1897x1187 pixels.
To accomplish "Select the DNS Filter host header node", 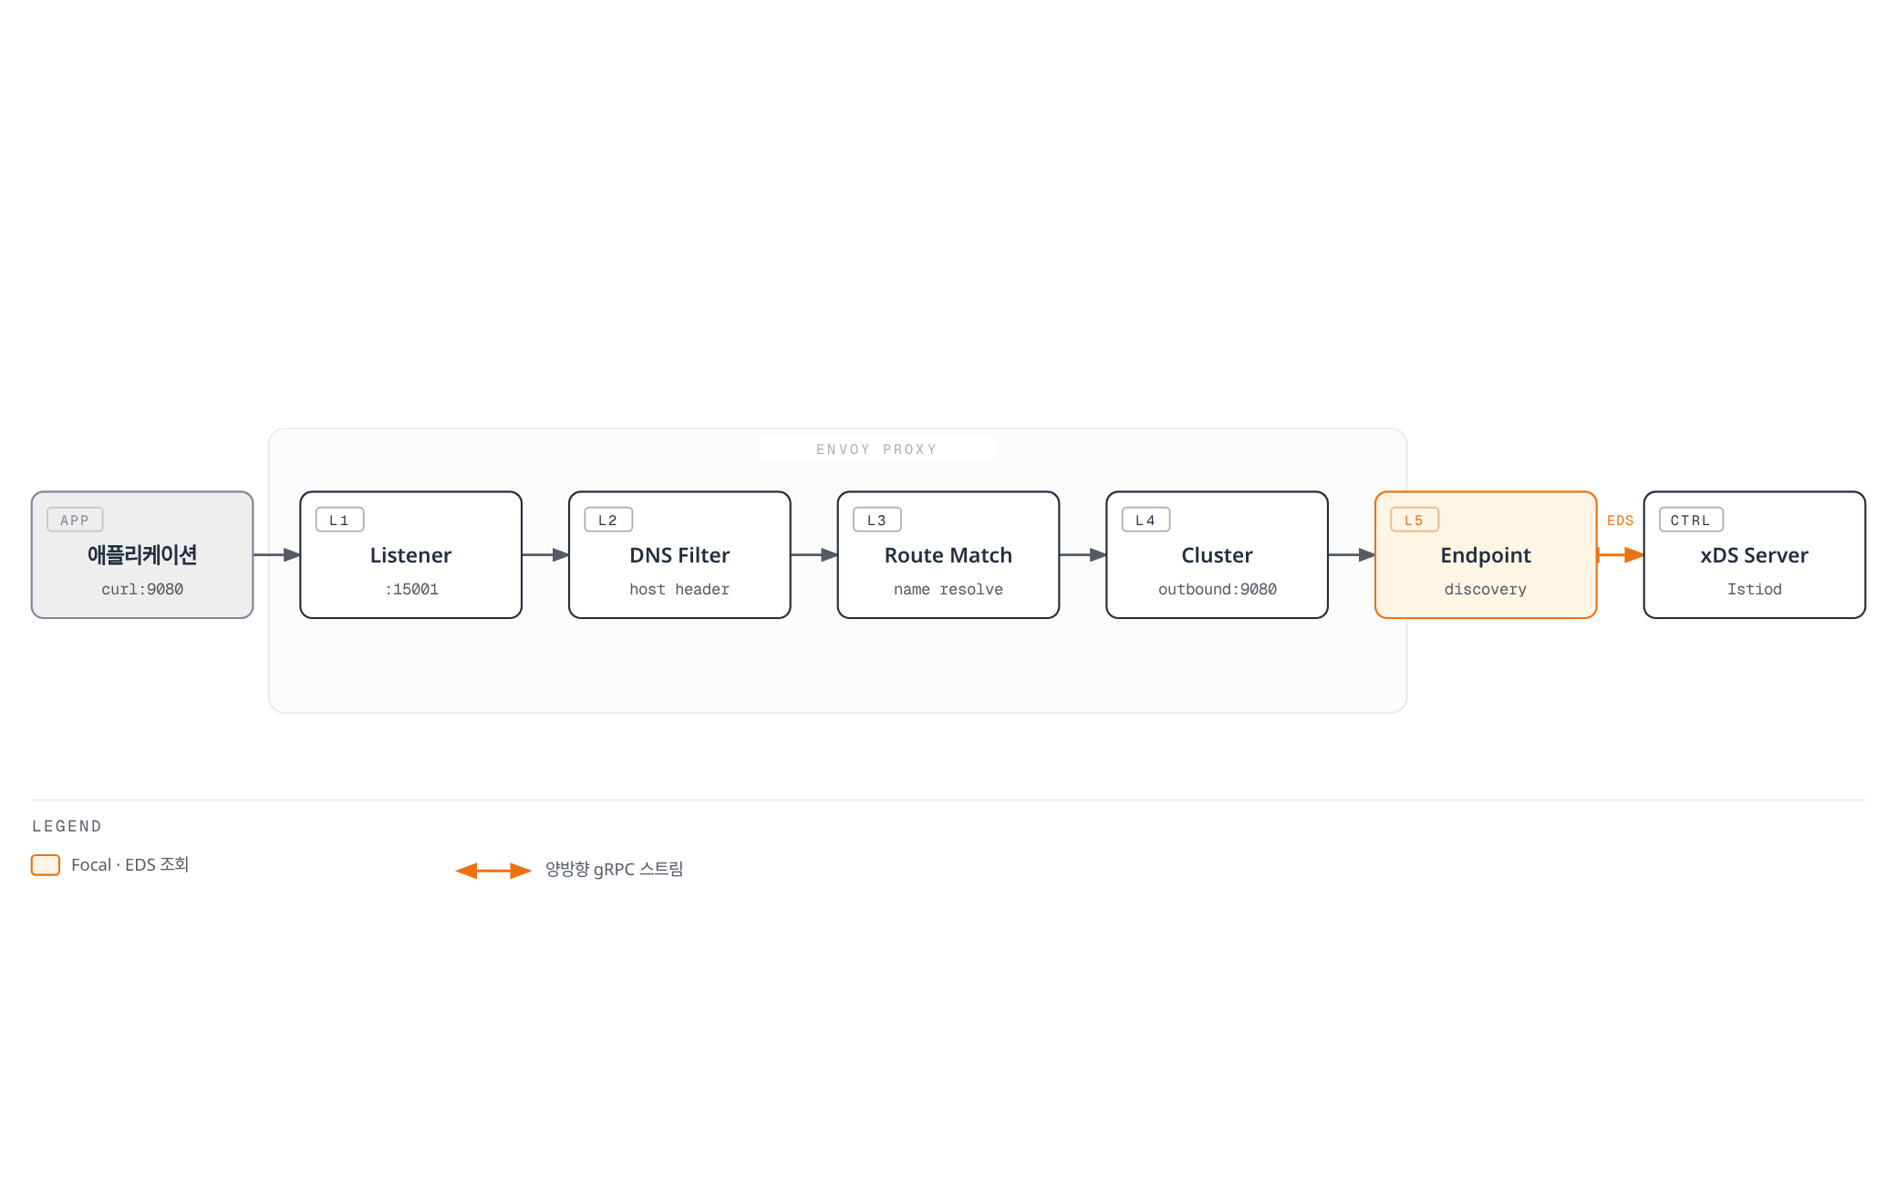I will [x=679, y=555].
